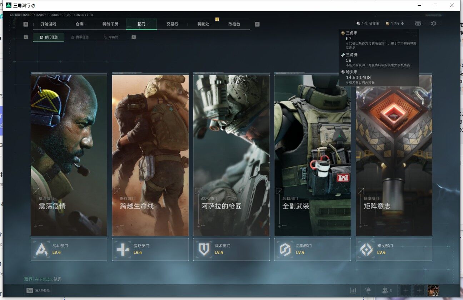Click the world chat message line
The image size is (463, 300).
pyautogui.click(x=43, y=279)
